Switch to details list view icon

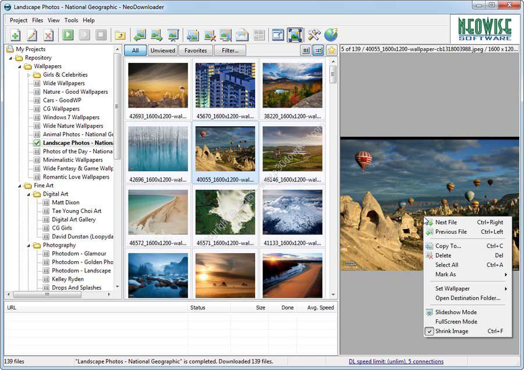click(x=306, y=51)
